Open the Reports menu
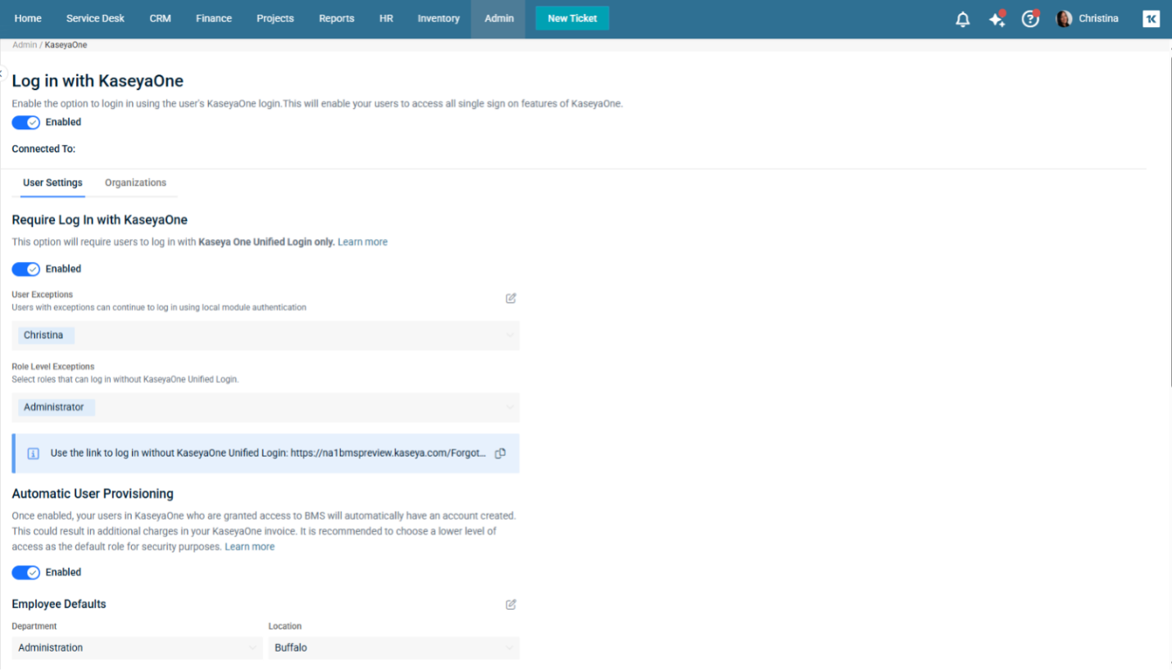The height and width of the screenshot is (672, 1172). (337, 19)
